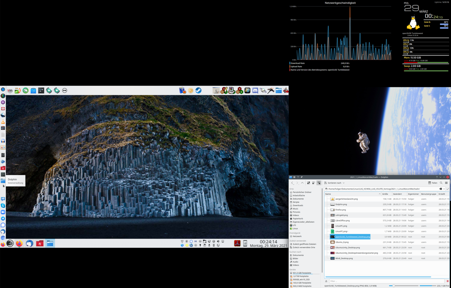Click the Teilen split view button
The height and width of the screenshot is (288, 451).
point(433,183)
